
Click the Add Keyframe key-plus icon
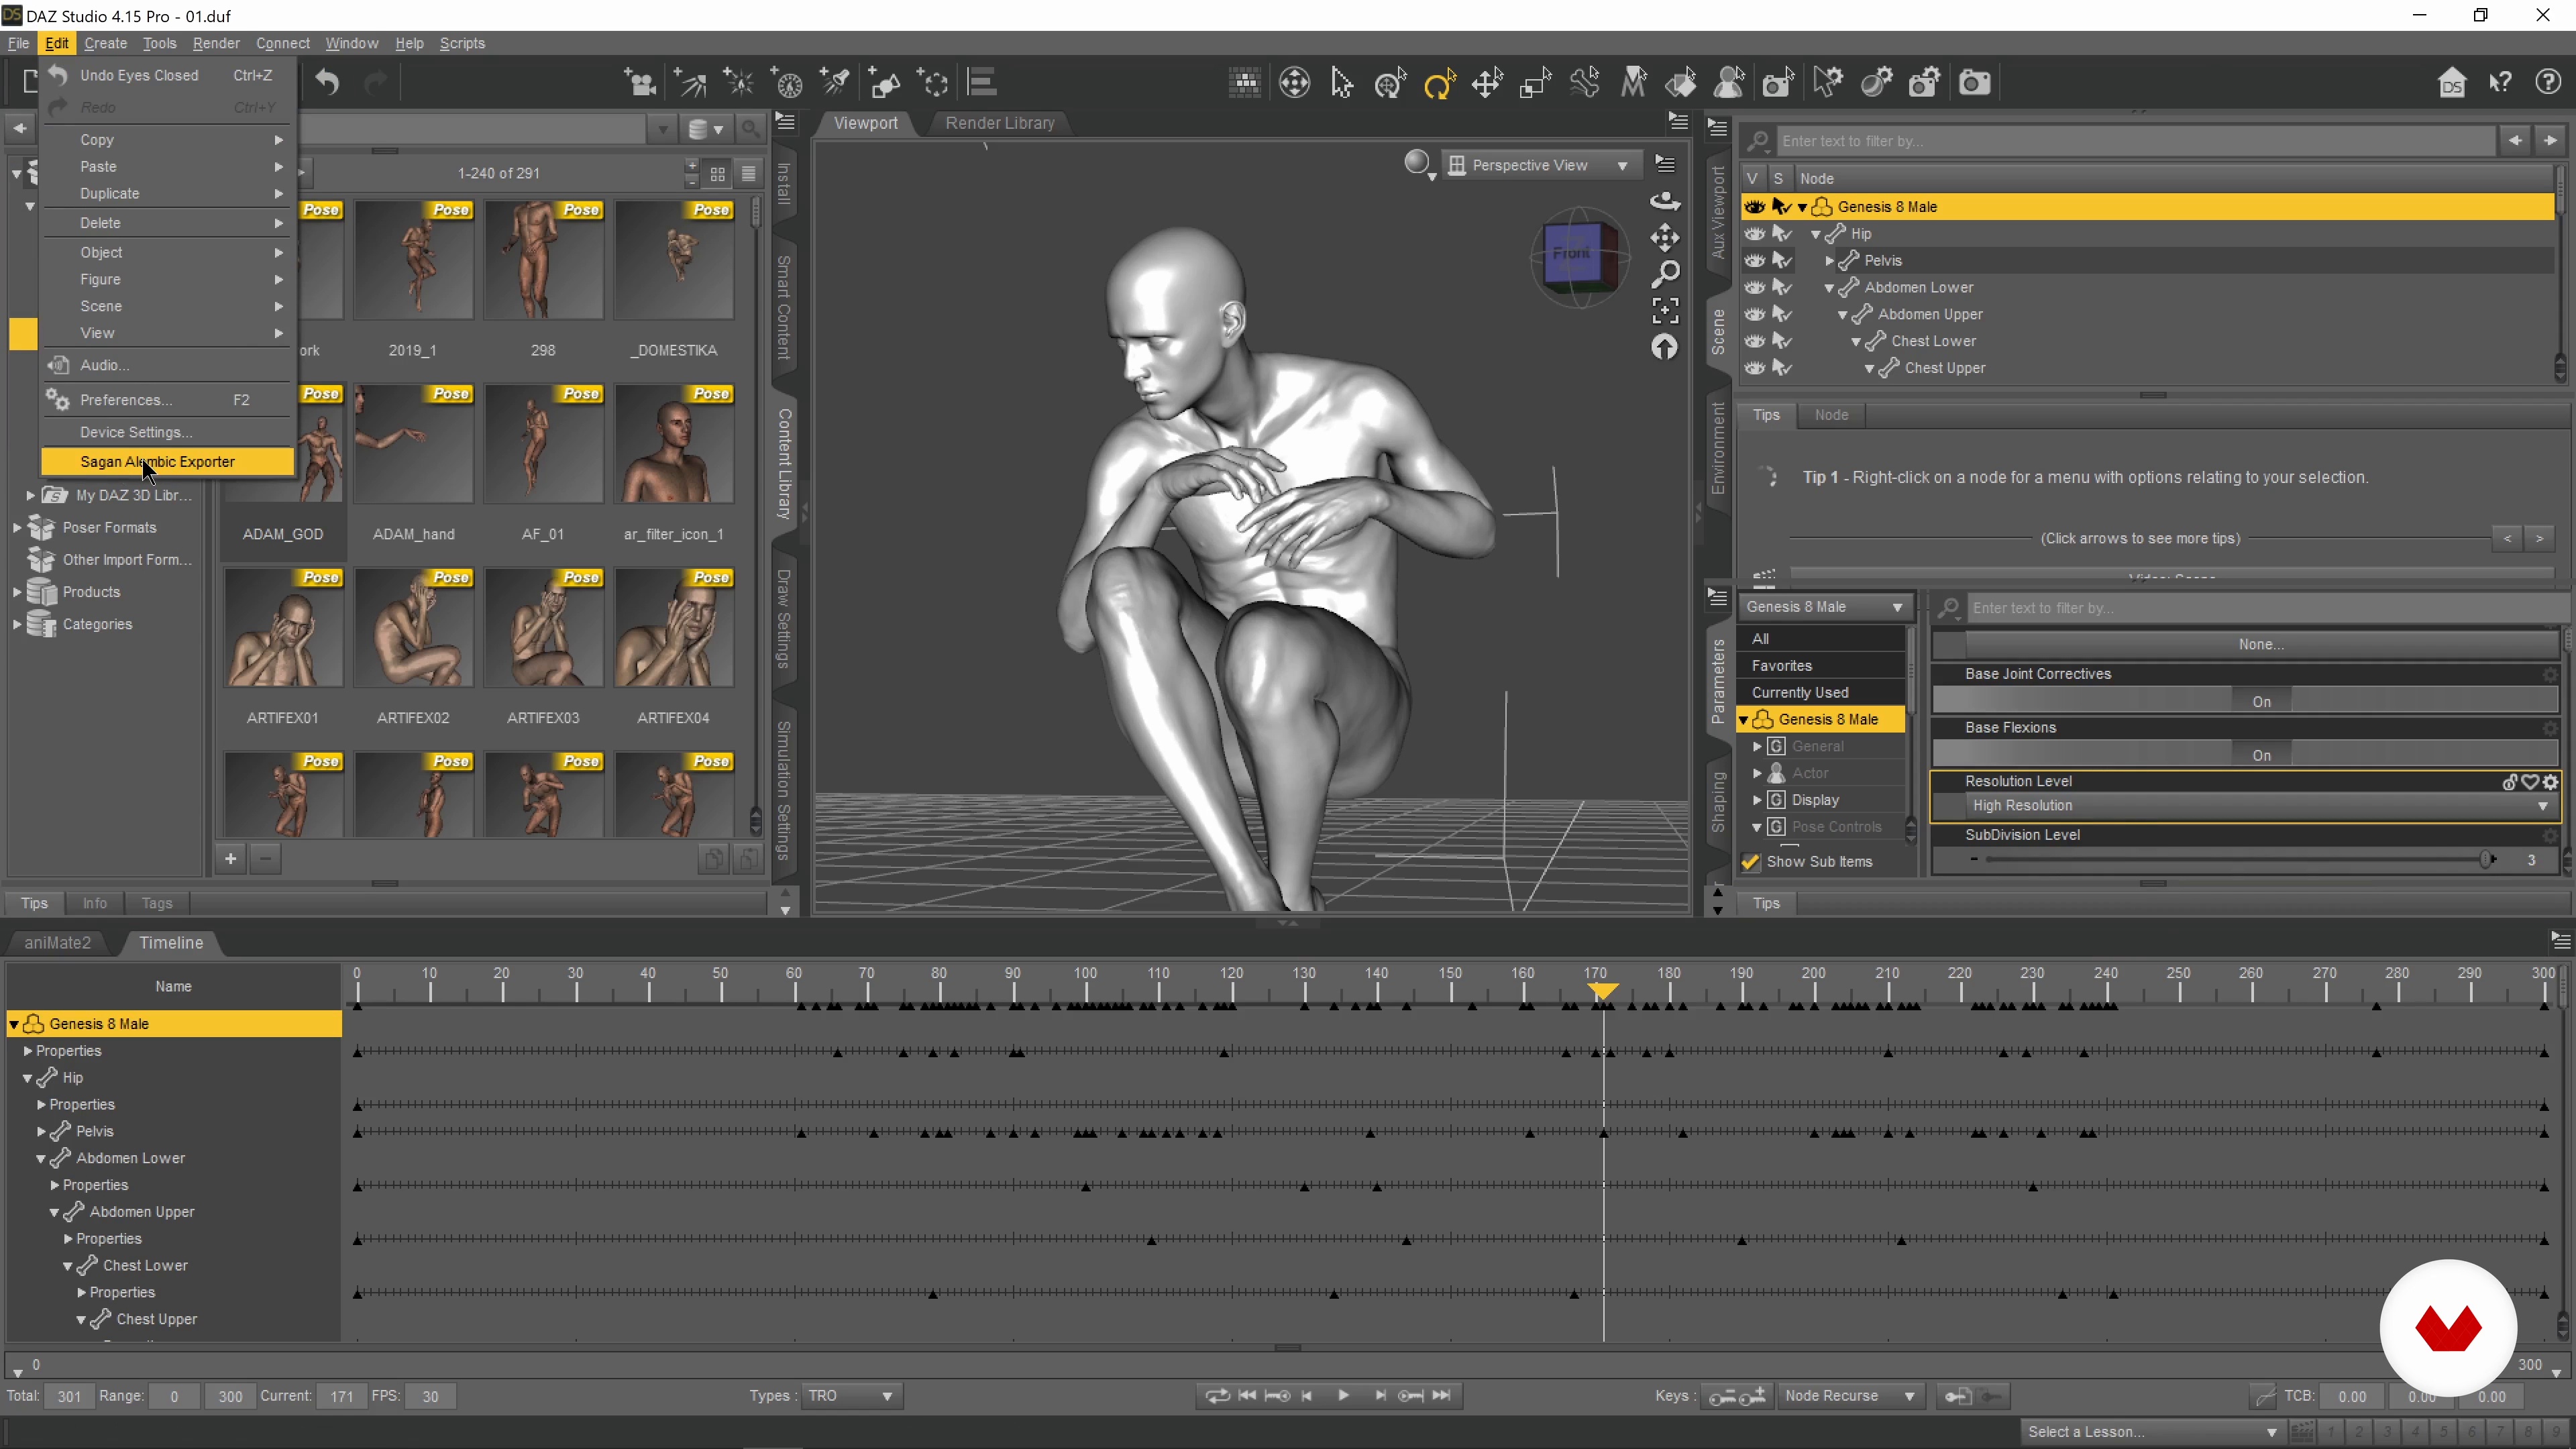1752,1396
